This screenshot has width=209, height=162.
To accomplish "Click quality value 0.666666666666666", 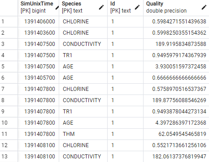I will pyautogui.click(x=176, y=78).
